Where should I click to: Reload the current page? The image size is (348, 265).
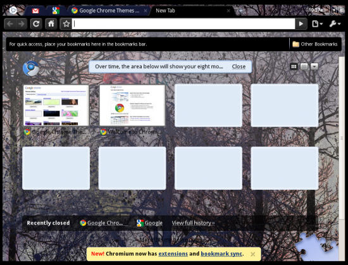click(x=36, y=24)
